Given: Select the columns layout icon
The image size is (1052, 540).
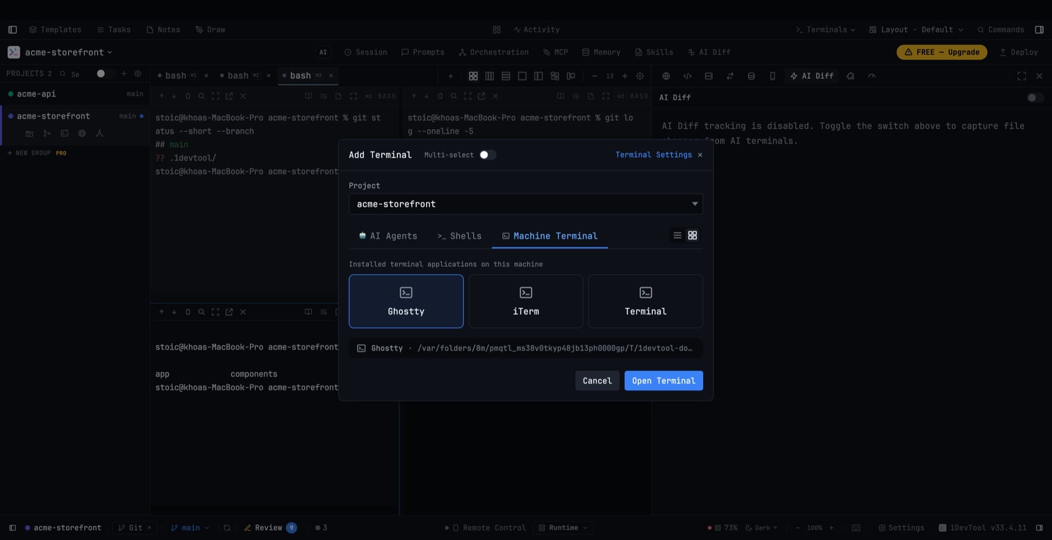Looking at the screenshot, I should [489, 76].
